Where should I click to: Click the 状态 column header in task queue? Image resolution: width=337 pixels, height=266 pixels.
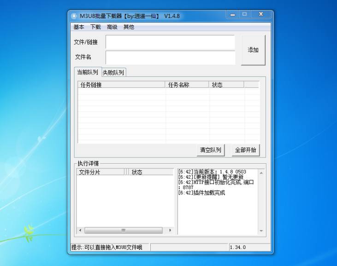coord(226,85)
